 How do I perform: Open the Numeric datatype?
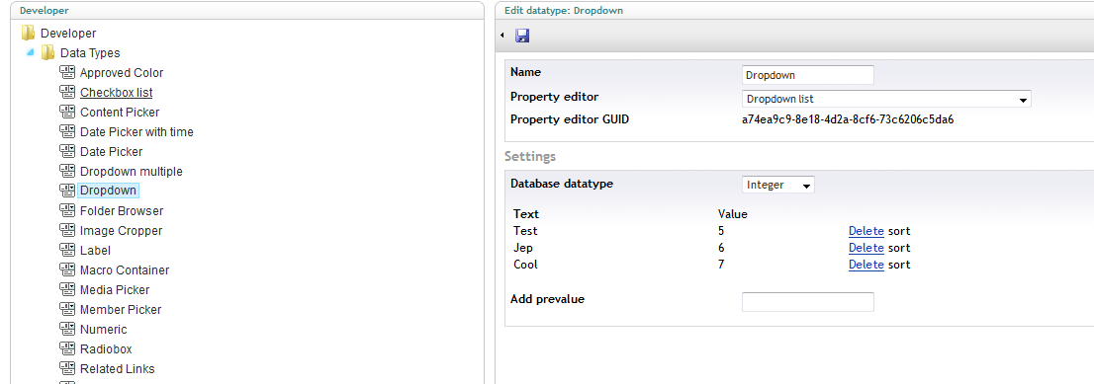click(x=104, y=329)
